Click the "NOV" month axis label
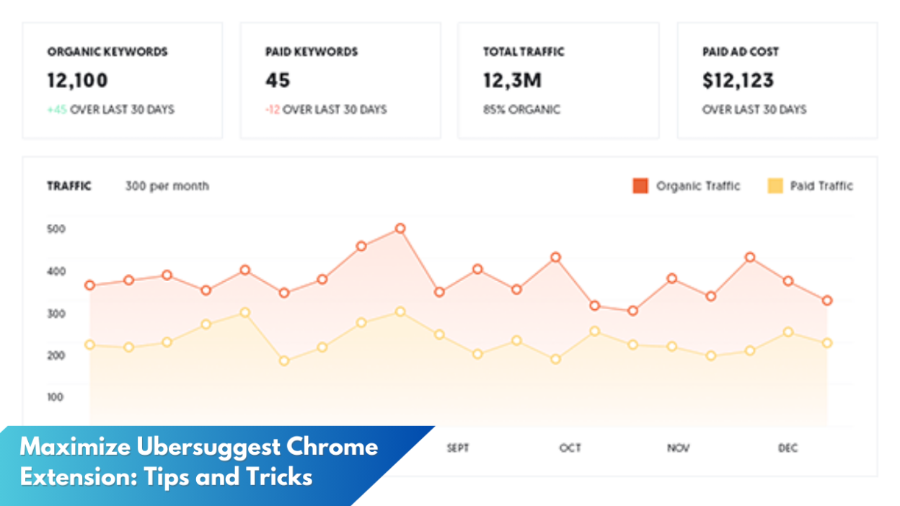The width and height of the screenshot is (900, 506). coord(679,448)
